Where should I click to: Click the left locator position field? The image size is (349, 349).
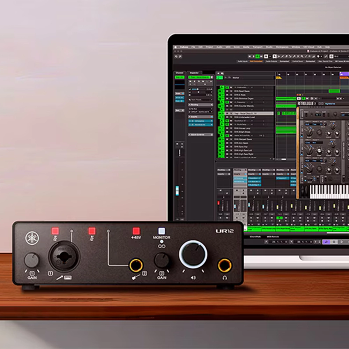click(x=277, y=242)
